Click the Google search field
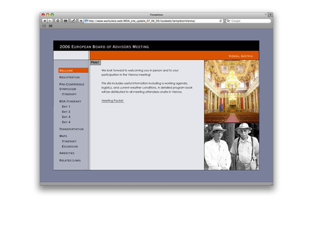The width and height of the screenshot is (313, 238). tap(248, 21)
